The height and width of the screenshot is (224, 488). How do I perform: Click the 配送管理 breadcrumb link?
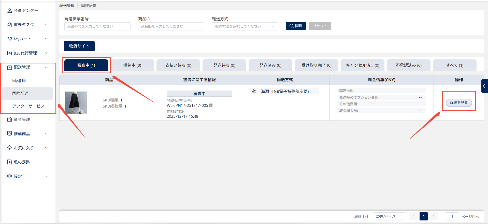click(67, 6)
